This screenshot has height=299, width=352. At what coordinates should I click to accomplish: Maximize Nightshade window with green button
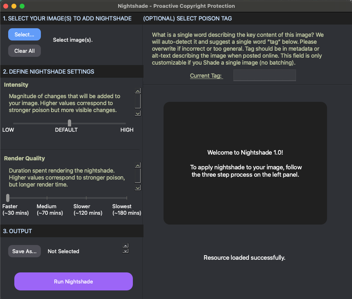[x=22, y=6]
